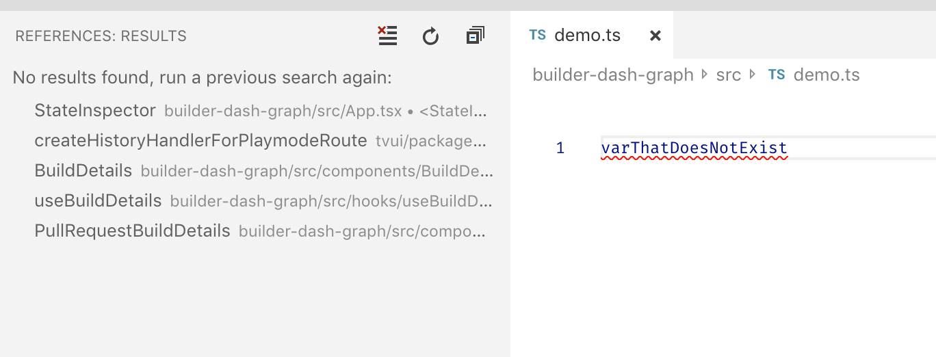The image size is (936, 357).
Task: Close the demo.ts editor tab
Action: pos(655,36)
